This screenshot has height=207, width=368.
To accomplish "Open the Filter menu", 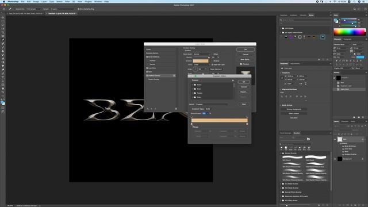I will (x=67, y=1).
